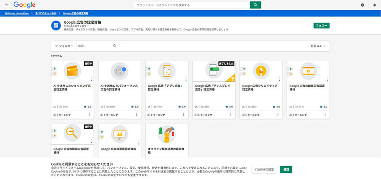
Task: Open the オフライン販売促進 thumbnail
Action: pos(167,134)
